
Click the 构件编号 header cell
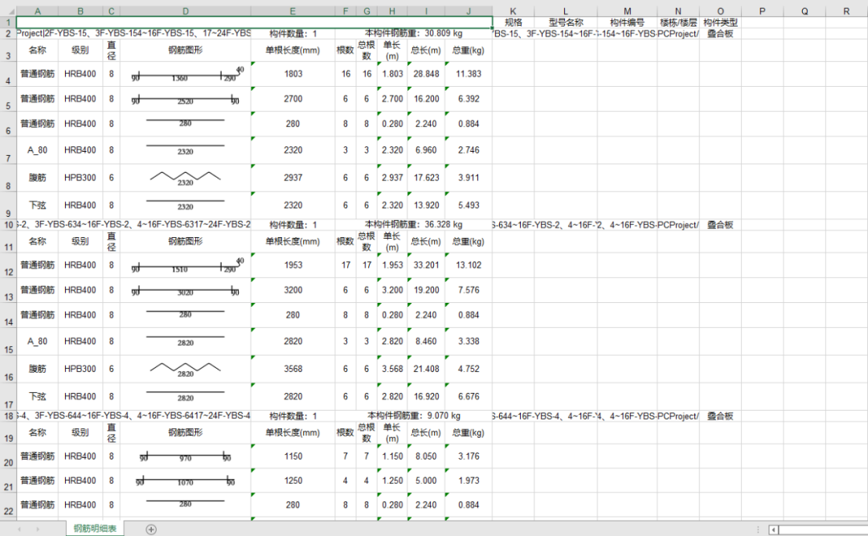coord(627,23)
